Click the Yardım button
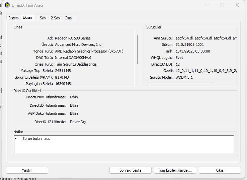This screenshot has width=247, height=180. 27,170
